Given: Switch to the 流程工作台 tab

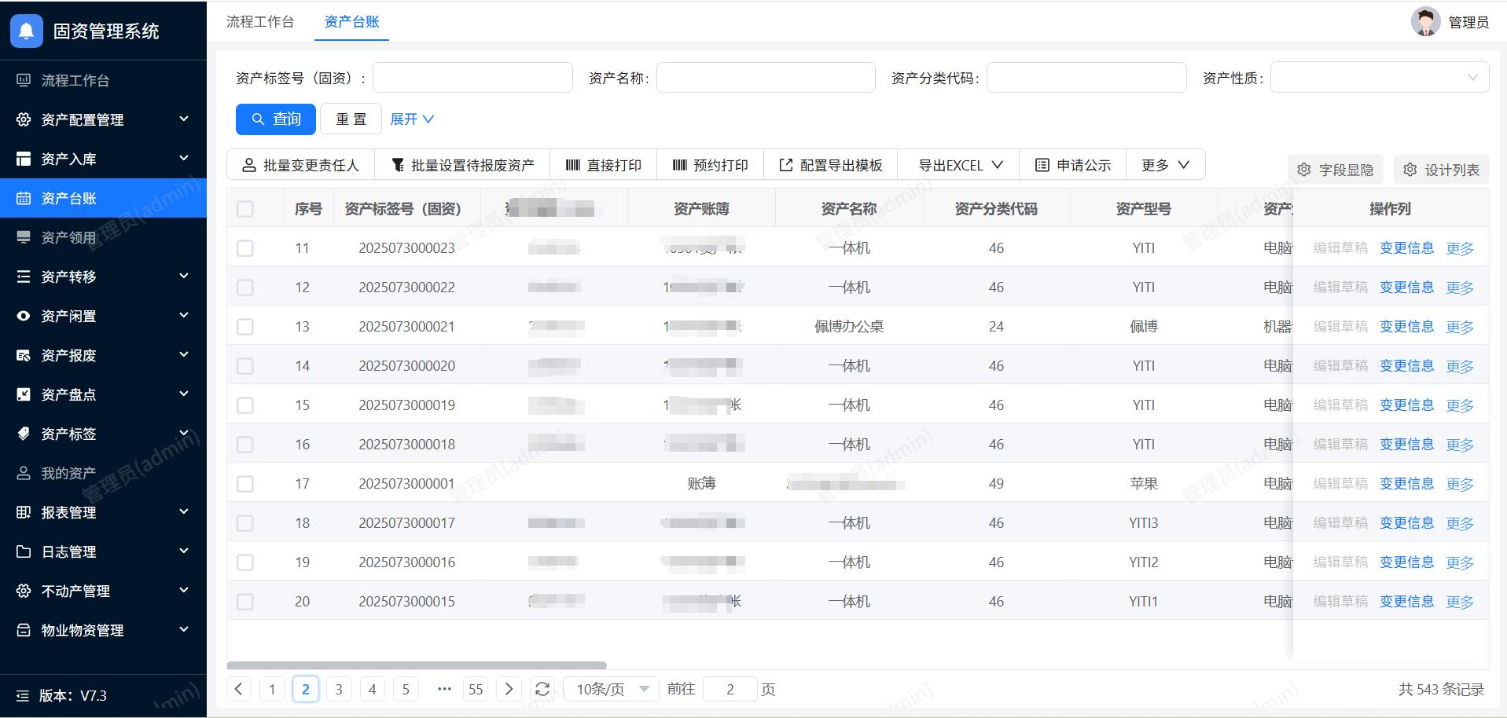Looking at the screenshot, I should [x=260, y=22].
